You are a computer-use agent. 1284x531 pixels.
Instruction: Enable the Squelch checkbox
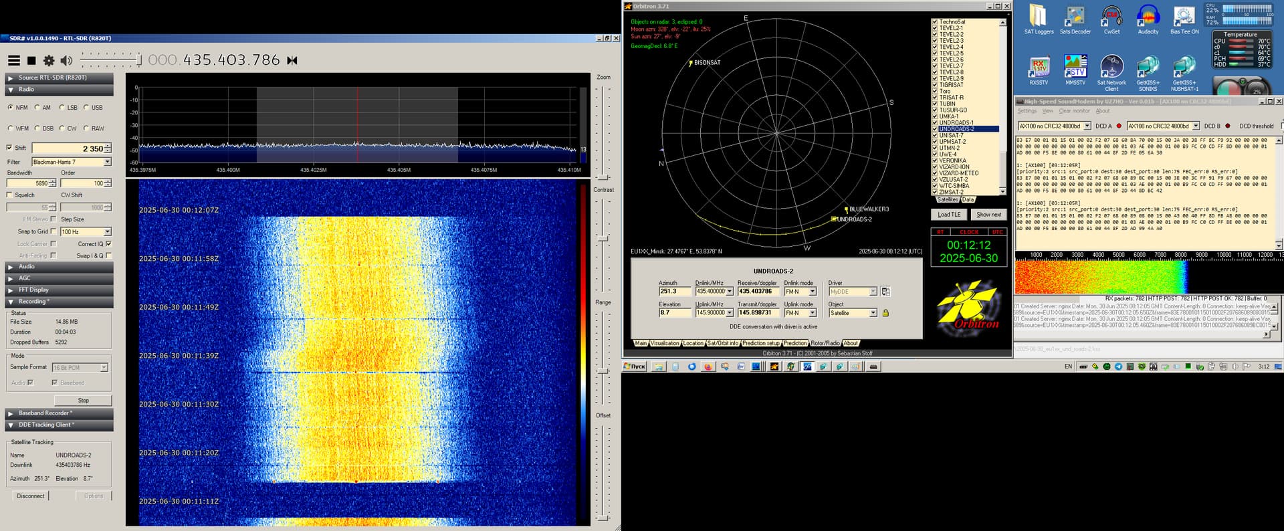click(9, 195)
